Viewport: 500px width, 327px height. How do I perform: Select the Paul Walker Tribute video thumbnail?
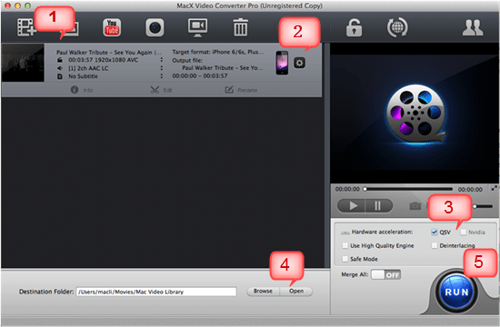point(23,63)
